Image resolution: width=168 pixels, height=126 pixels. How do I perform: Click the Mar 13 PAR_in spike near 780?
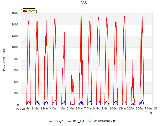click(133, 61)
